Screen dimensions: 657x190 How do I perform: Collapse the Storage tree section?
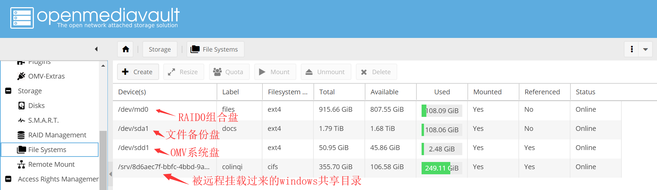9,91
